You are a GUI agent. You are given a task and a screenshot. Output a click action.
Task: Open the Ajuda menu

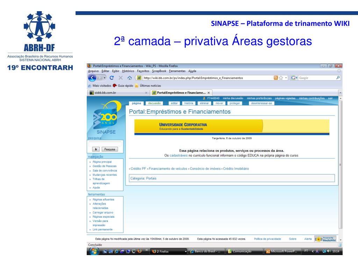(192, 71)
